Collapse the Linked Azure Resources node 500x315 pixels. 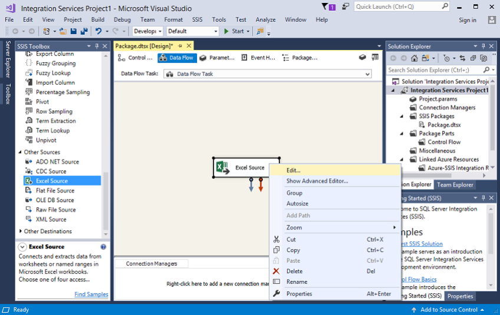coord(402,159)
